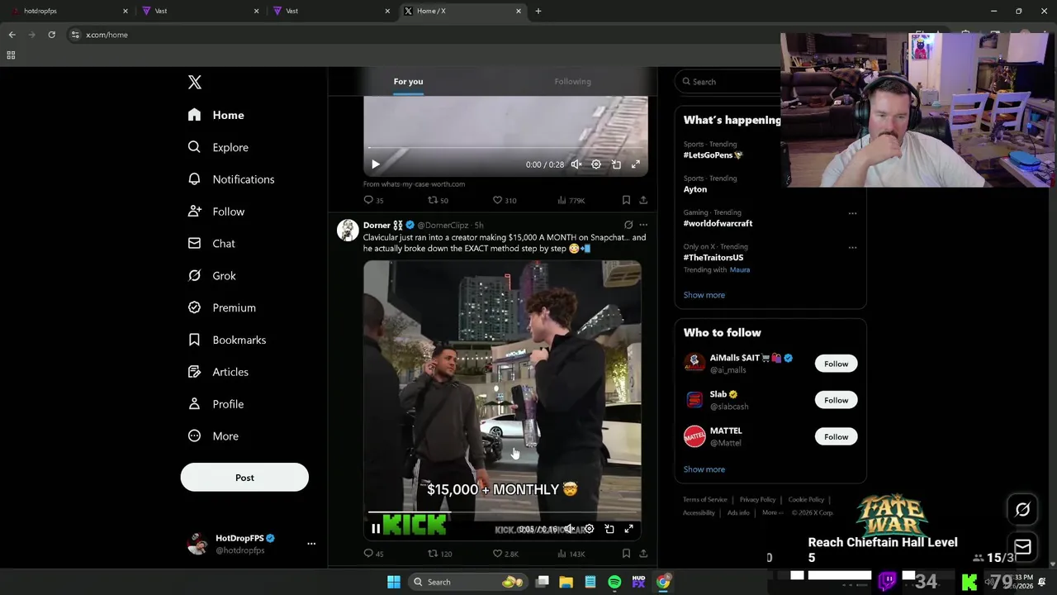Open the floating Grok button
This screenshot has height=595, width=1057.
coord(1022,510)
